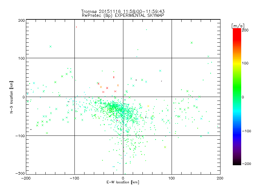This screenshot has width=259, height=194.
Task: Click the x-axis tick label "100"
Action: (x=172, y=178)
